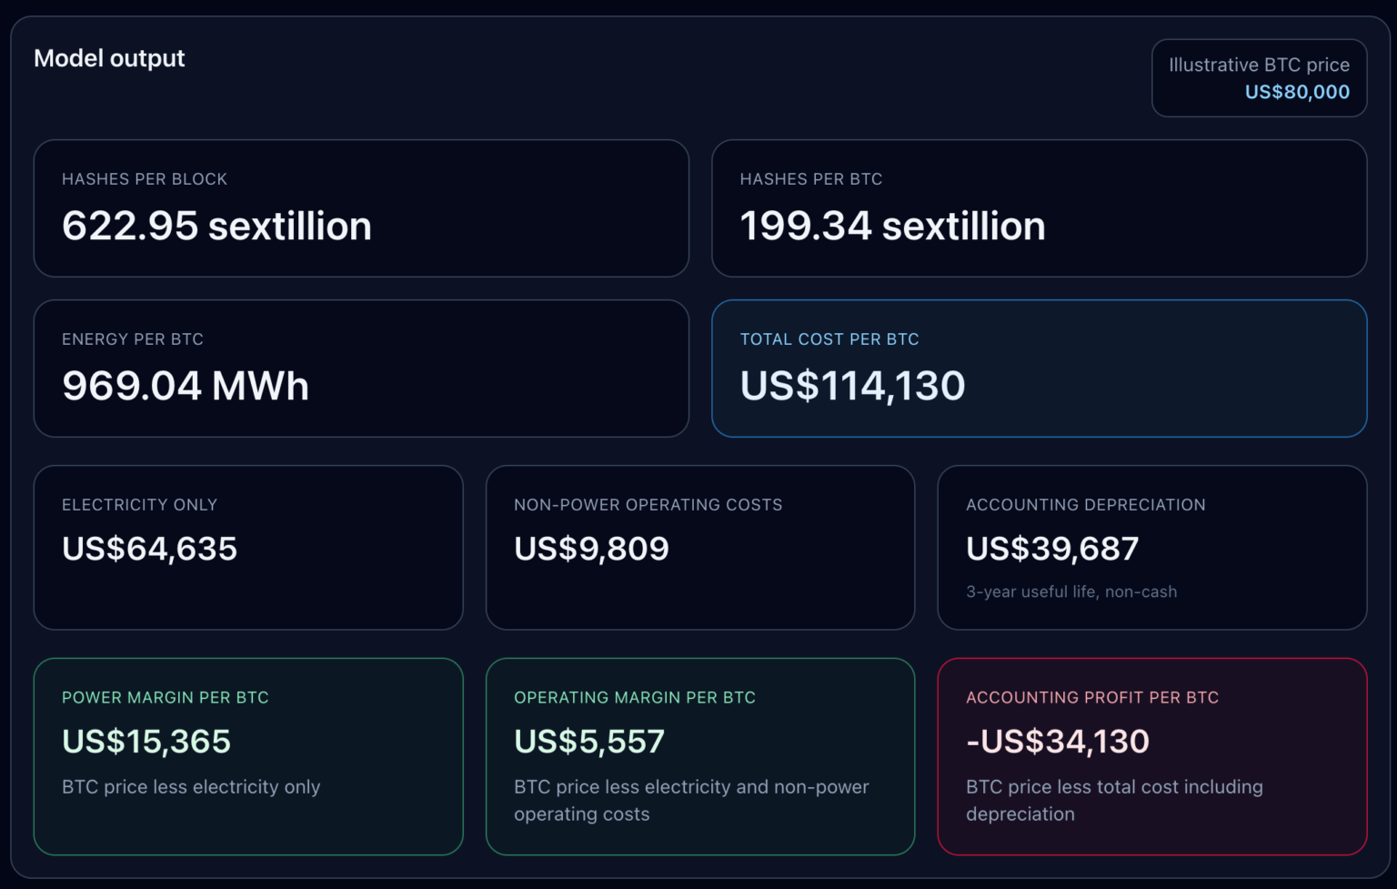
Task: Select the Energy Per BTC card
Action: tap(361, 368)
